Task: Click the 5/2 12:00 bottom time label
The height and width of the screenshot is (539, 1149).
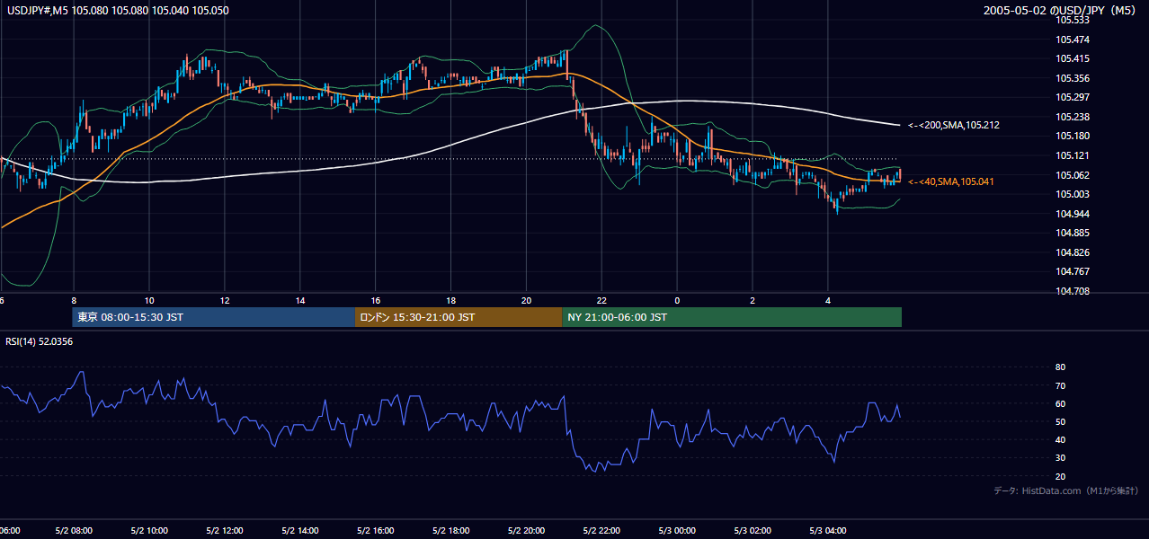Action: tap(225, 531)
